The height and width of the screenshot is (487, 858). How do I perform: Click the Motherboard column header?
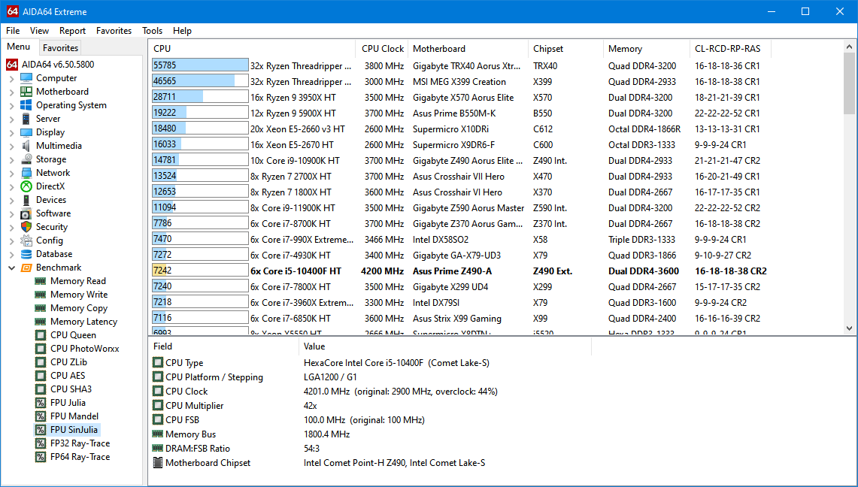pos(438,49)
